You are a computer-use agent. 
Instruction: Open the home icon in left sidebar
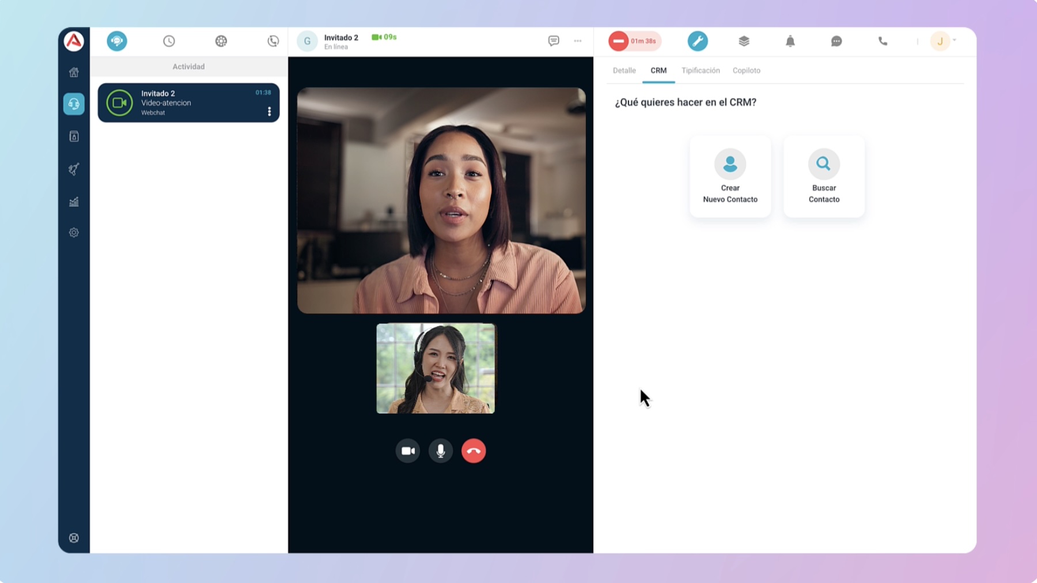click(74, 72)
